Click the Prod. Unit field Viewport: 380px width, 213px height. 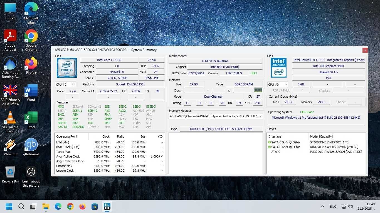[152, 78]
